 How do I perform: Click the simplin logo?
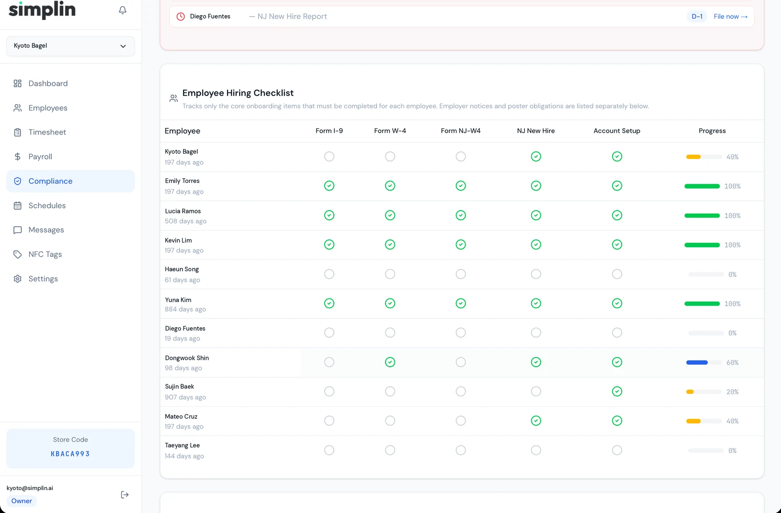click(42, 10)
